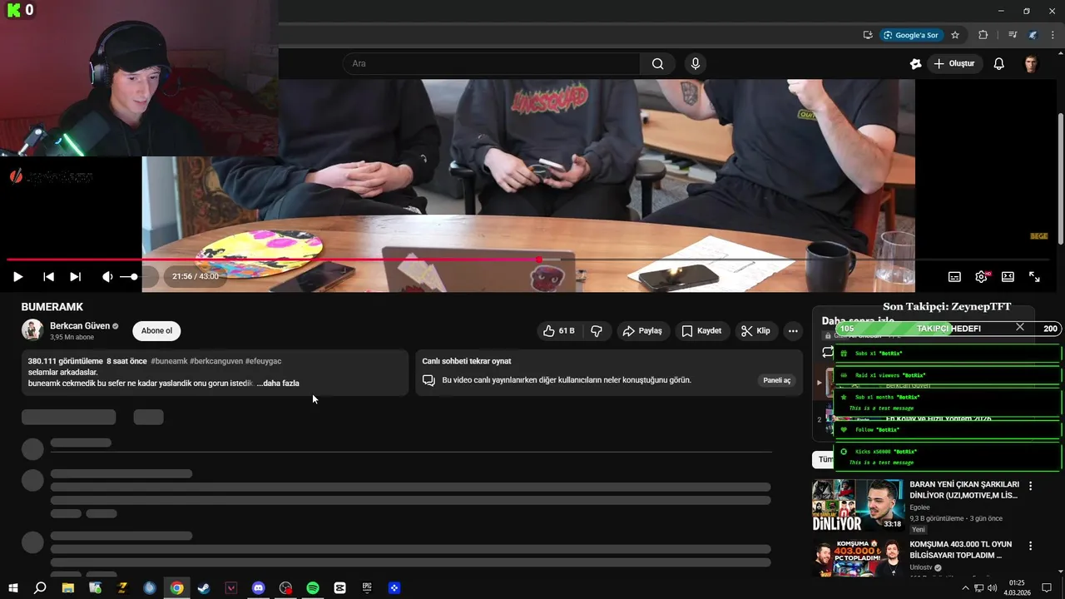This screenshot has height=599, width=1065.
Task: Open Windows taskbar search
Action: [x=40, y=588]
